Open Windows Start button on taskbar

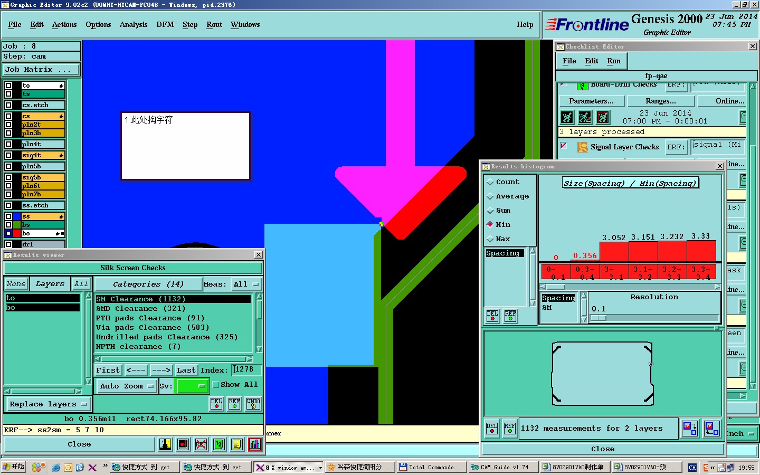click(13, 467)
